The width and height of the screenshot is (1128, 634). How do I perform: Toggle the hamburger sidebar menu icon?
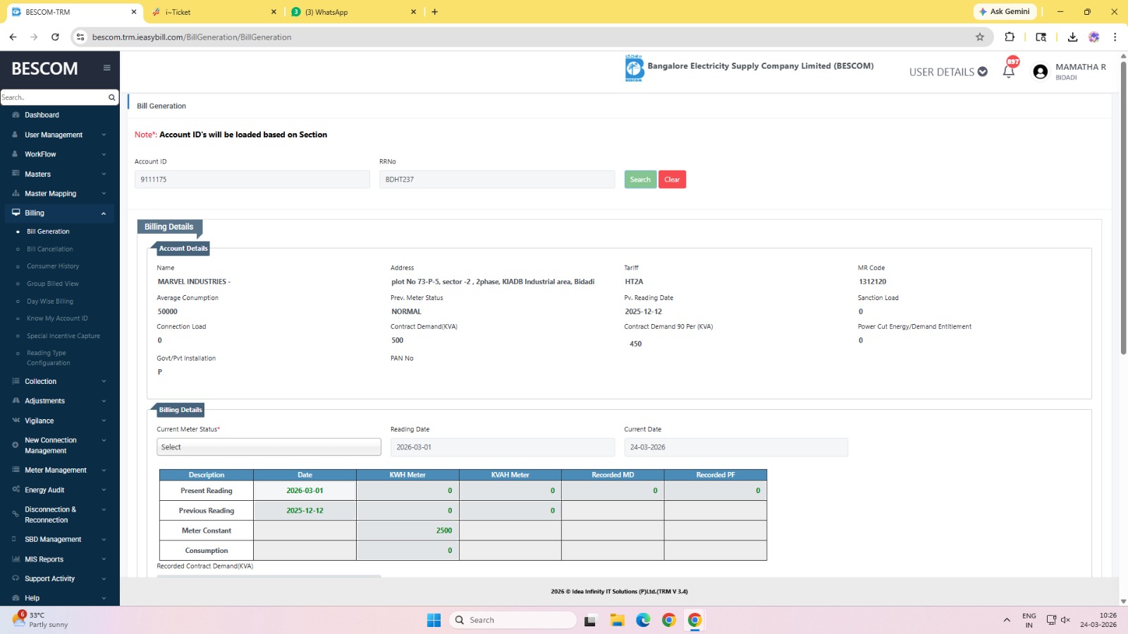(x=106, y=68)
